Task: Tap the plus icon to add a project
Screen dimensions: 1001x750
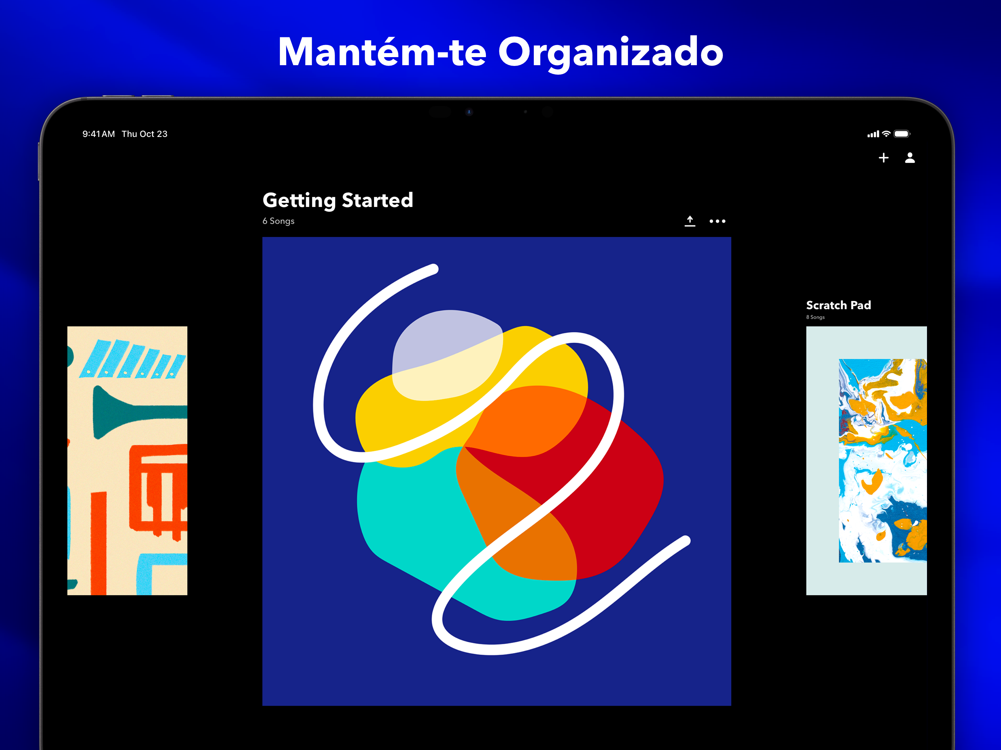Action: pyautogui.click(x=883, y=158)
